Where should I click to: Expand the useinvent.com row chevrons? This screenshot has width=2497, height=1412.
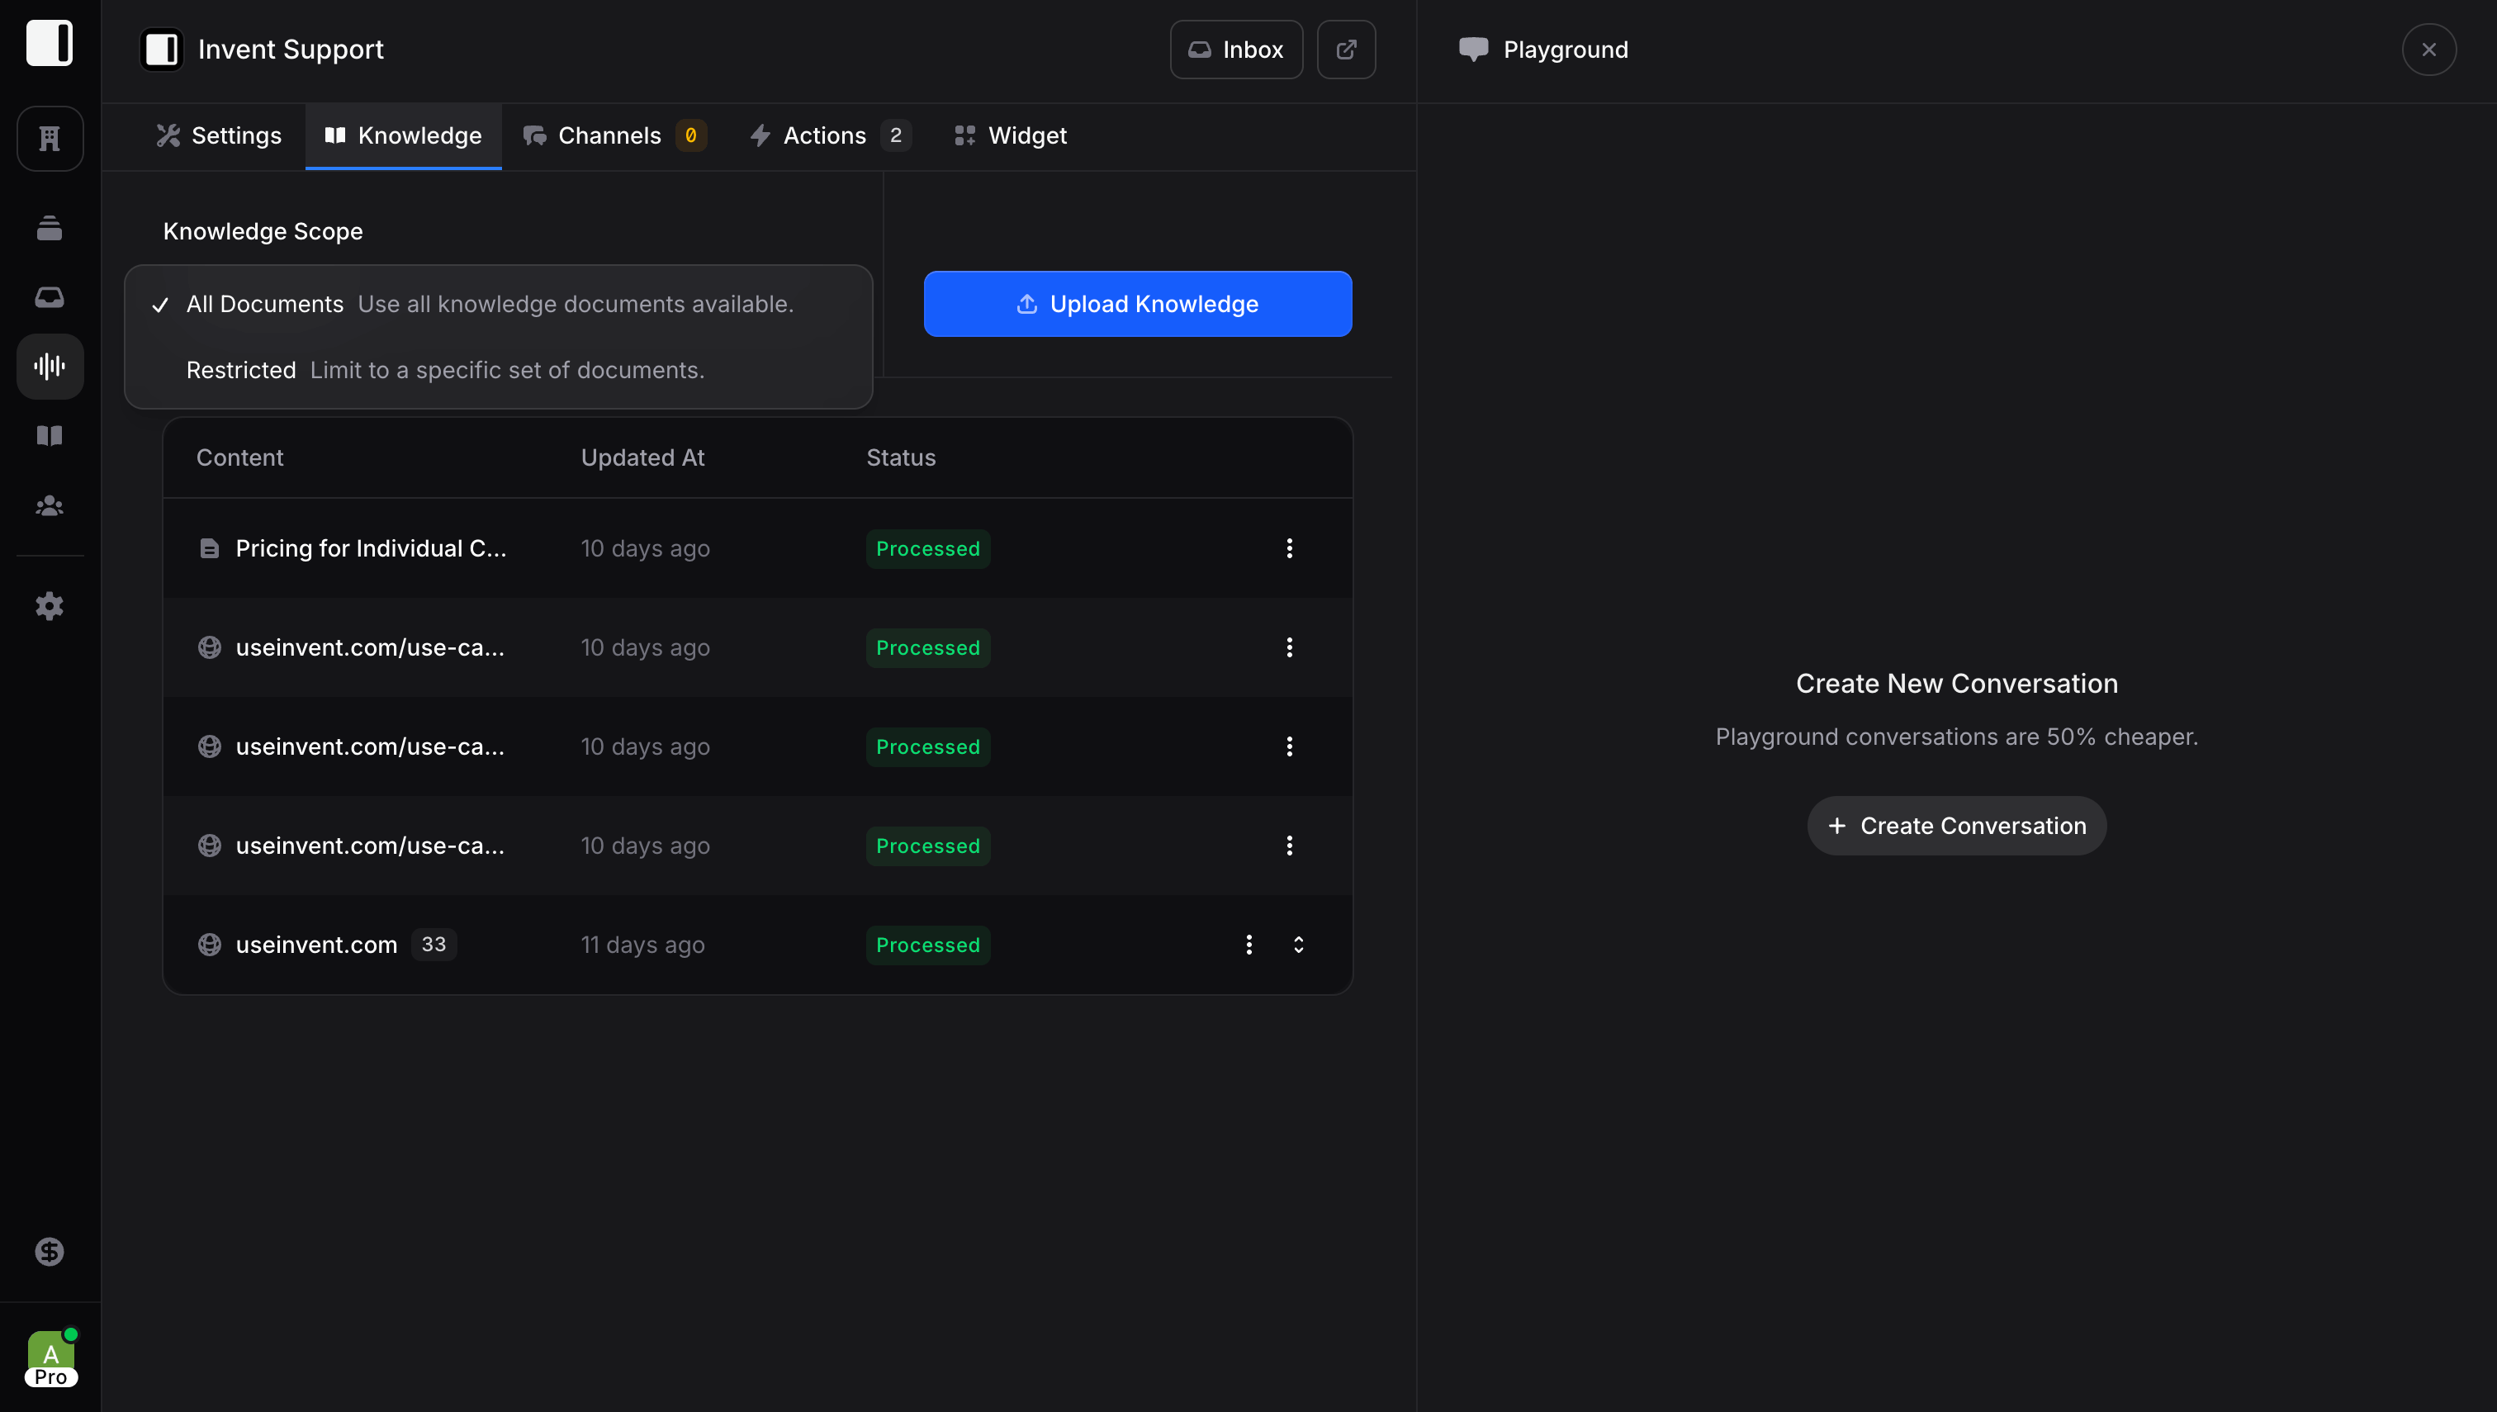pyautogui.click(x=1298, y=945)
